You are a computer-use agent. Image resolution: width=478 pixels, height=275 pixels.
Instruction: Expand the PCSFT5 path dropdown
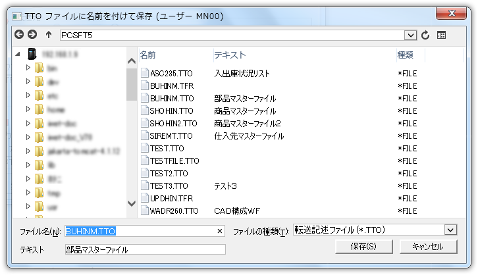coord(412,35)
